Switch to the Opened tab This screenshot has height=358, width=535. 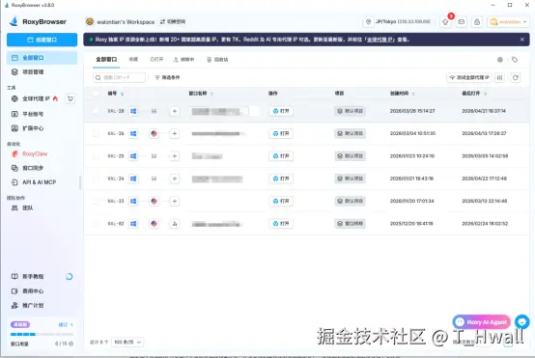pos(156,59)
